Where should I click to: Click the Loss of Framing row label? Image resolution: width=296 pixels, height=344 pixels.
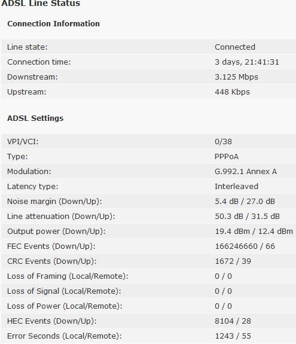68,276
